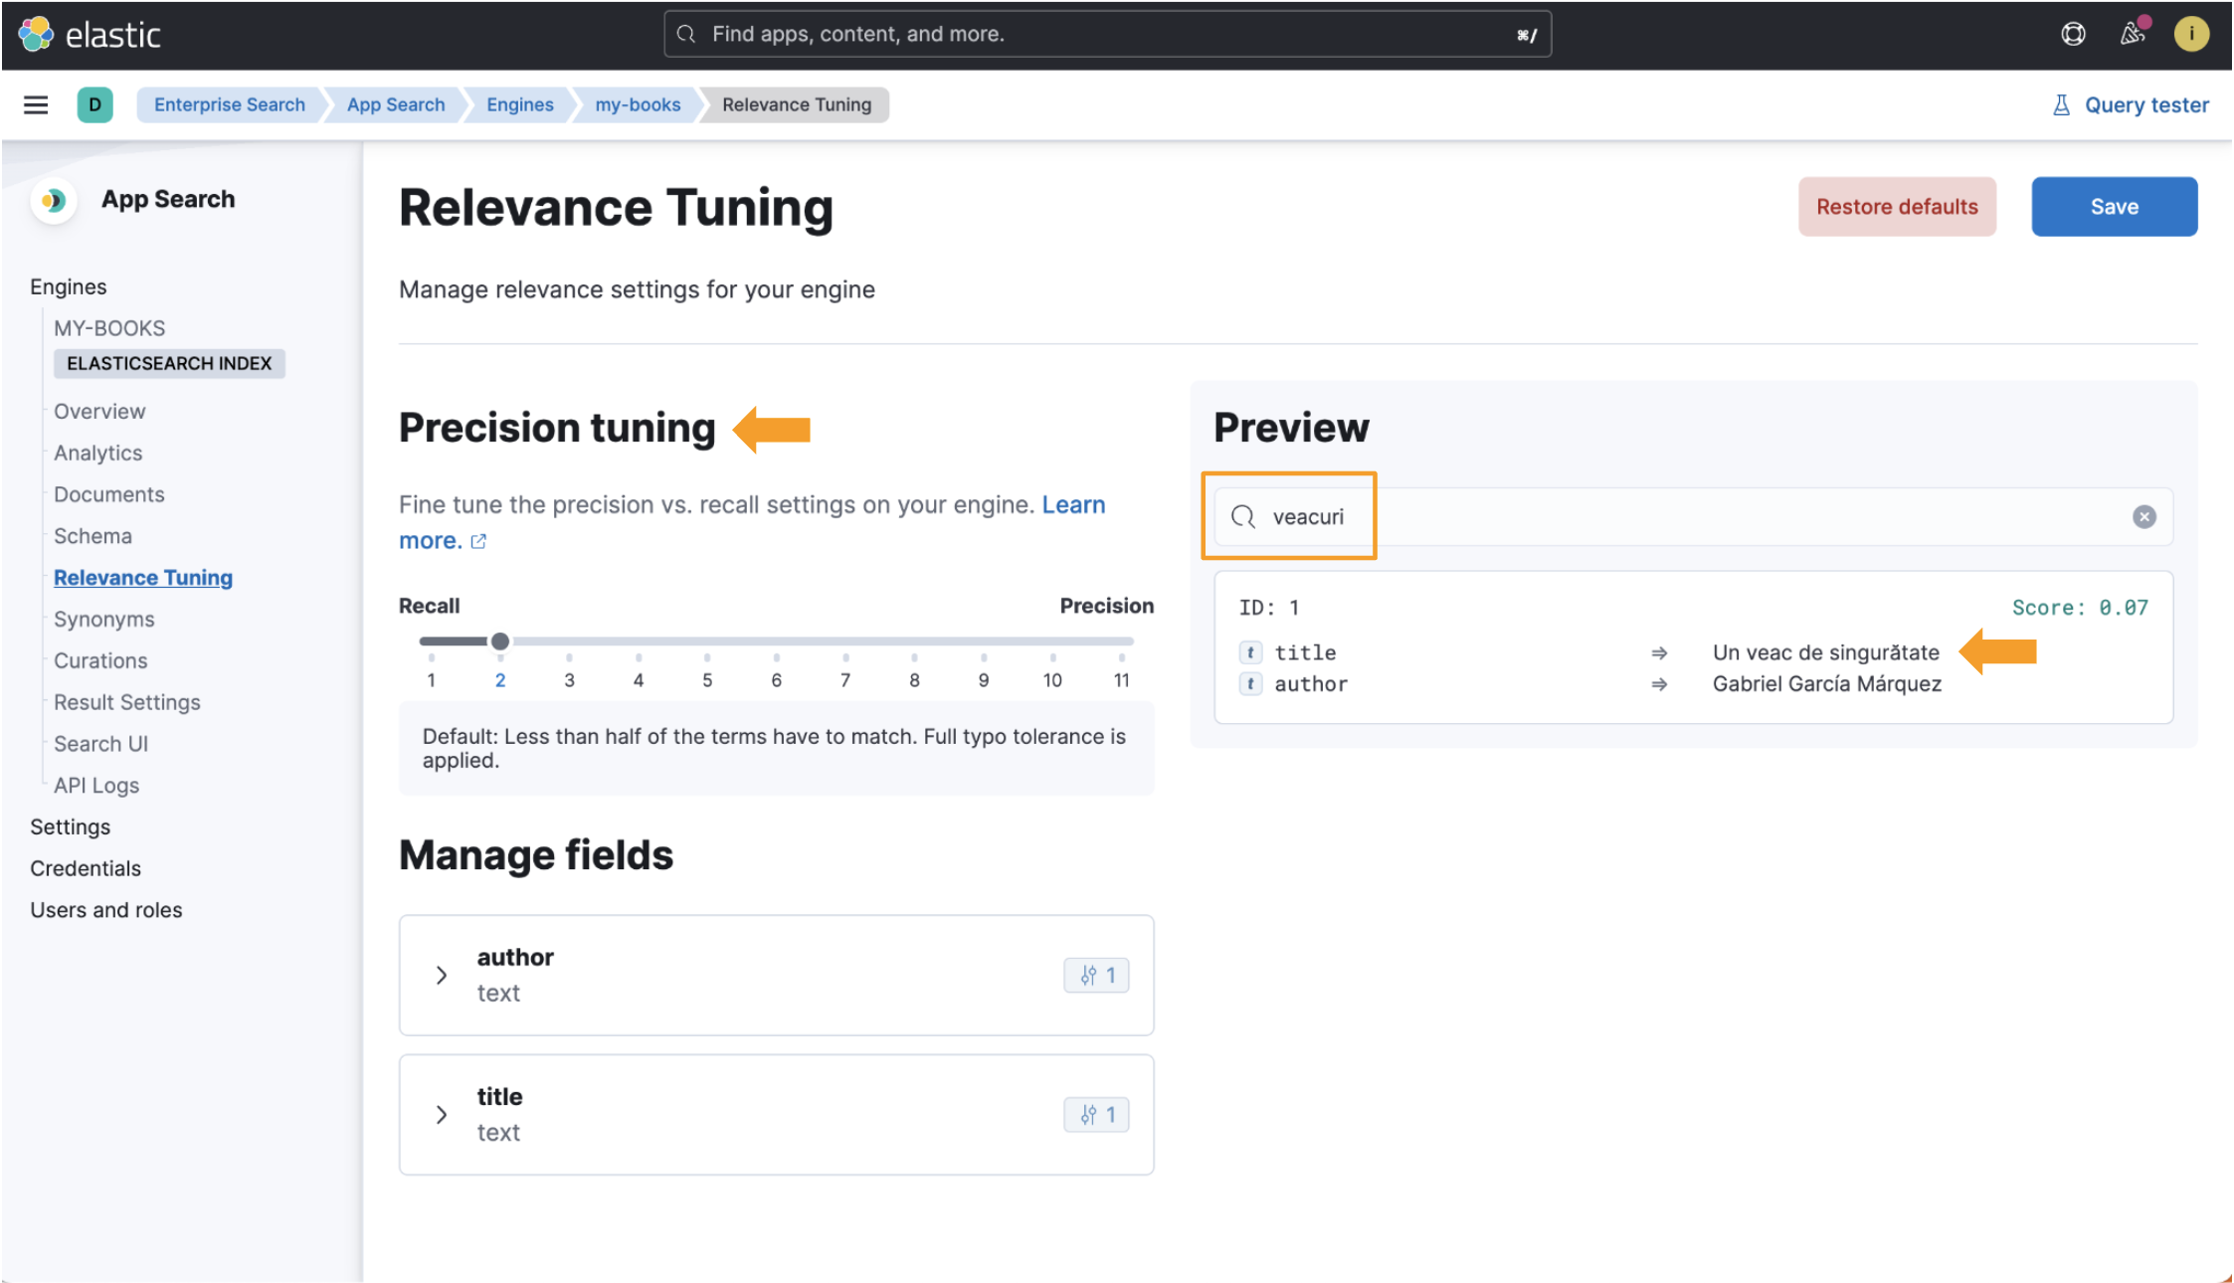Click the external link icon after Learn more
This screenshot has height=1283, width=2234.
478,541
